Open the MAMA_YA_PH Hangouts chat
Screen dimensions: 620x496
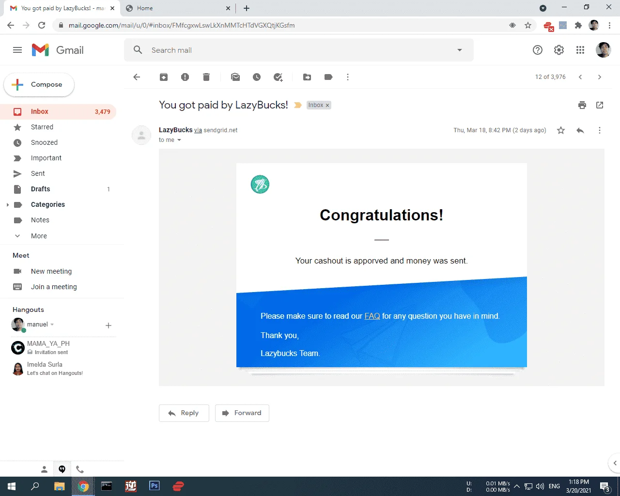(x=58, y=347)
